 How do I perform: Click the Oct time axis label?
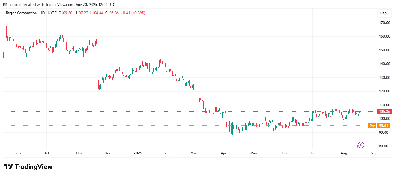[x=46, y=153]
